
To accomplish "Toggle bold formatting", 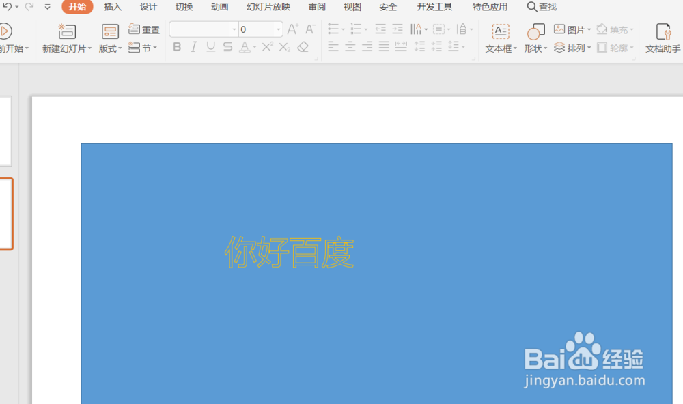I will [x=177, y=46].
